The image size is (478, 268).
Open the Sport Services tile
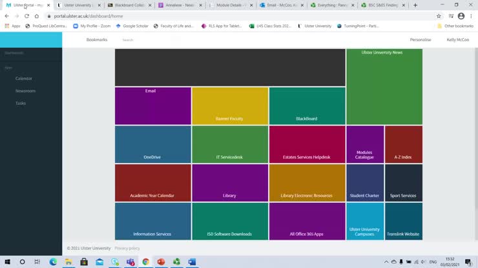[x=404, y=183]
